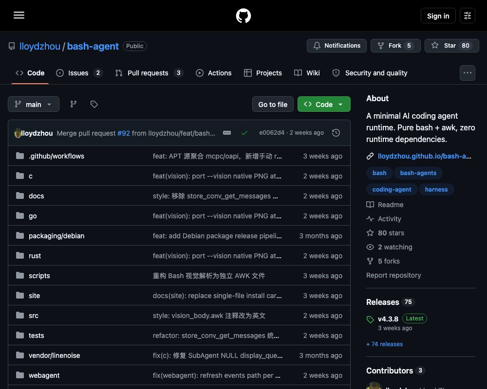This screenshot has width=487, height=389.
Task: Open the three-dot more tabs menu
Action: pos(467,73)
